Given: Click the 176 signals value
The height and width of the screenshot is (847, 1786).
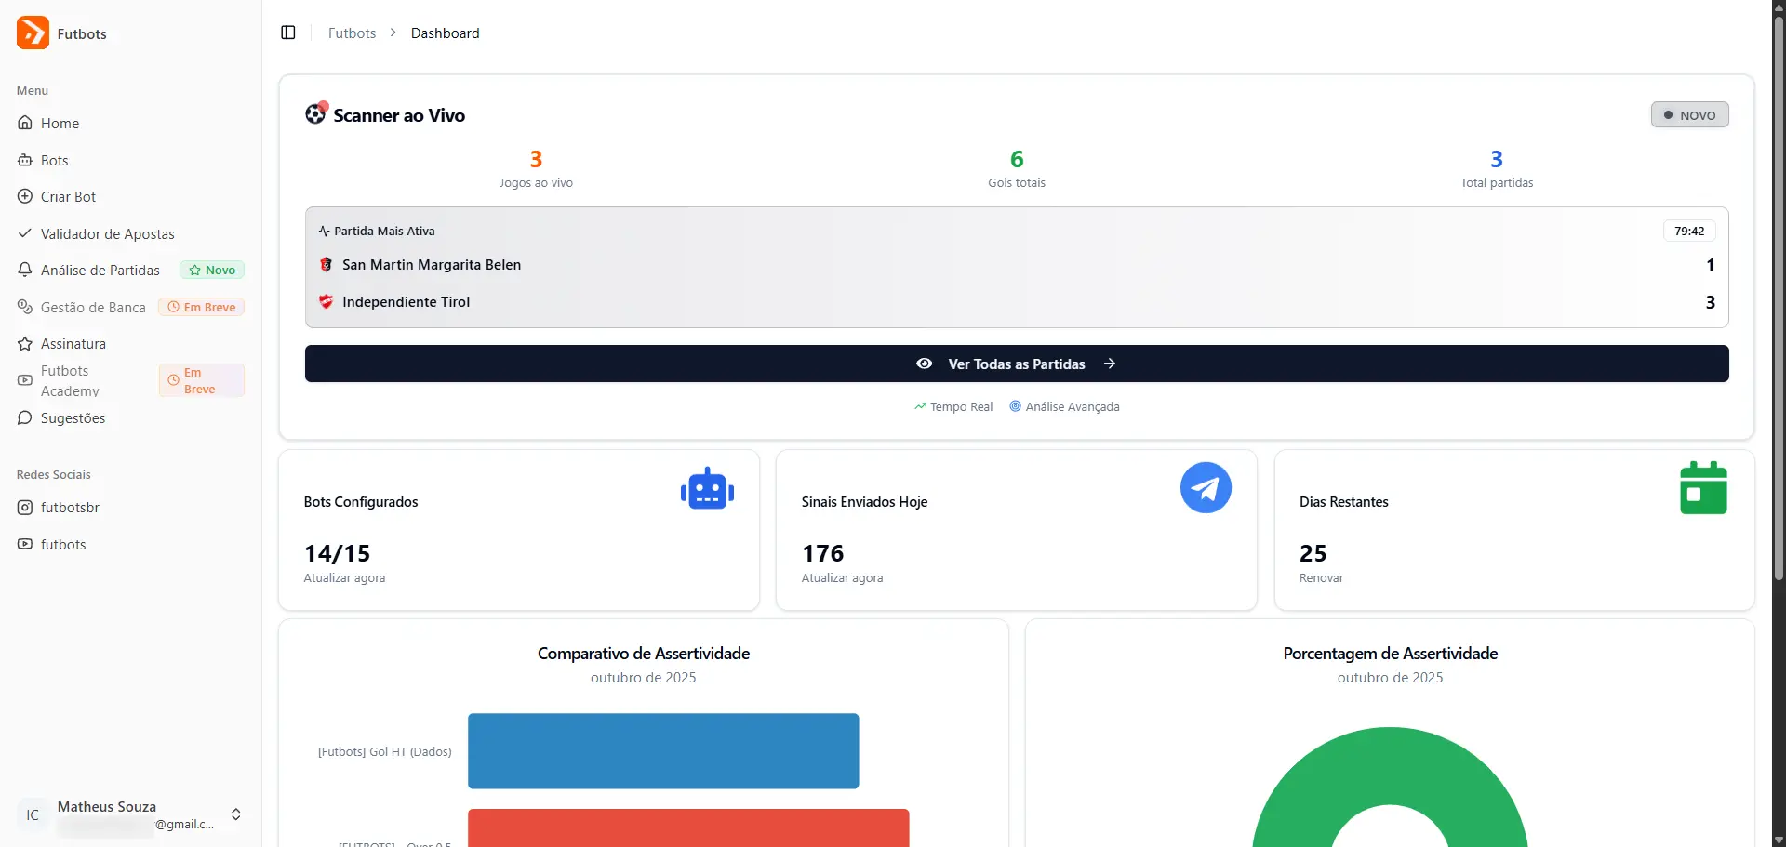Looking at the screenshot, I should point(822,553).
